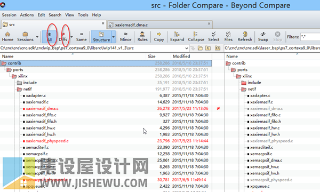Toggle the All display filter
This screenshot has height=192, width=320.
tap(50, 37)
